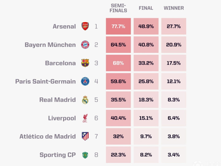Click Bayern München's 20.9% winner cell

pyautogui.click(x=174, y=45)
